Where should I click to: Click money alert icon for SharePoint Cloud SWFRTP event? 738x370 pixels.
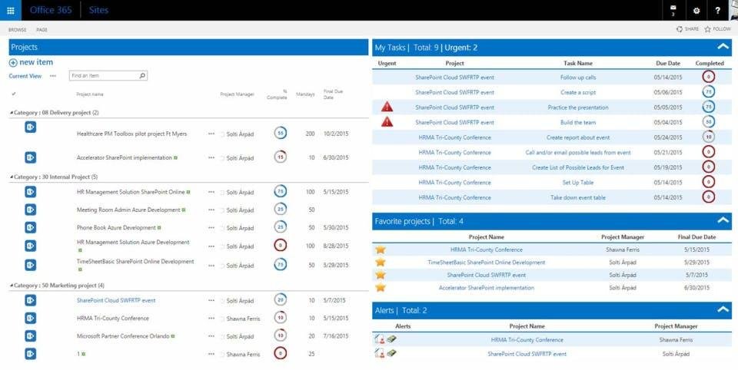(x=391, y=353)
